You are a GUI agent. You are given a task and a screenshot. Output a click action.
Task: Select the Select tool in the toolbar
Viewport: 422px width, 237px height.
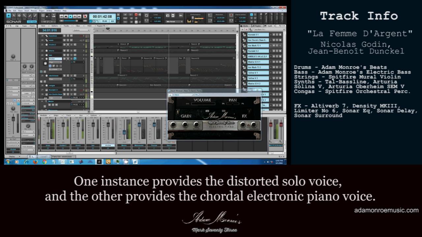[x=14, y=15]
